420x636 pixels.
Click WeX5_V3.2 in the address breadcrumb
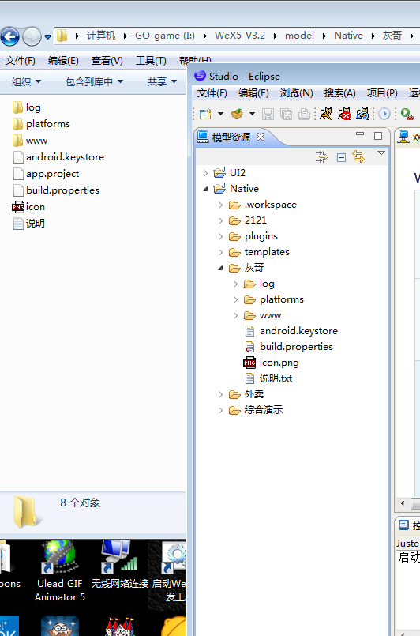pos(240,36)
